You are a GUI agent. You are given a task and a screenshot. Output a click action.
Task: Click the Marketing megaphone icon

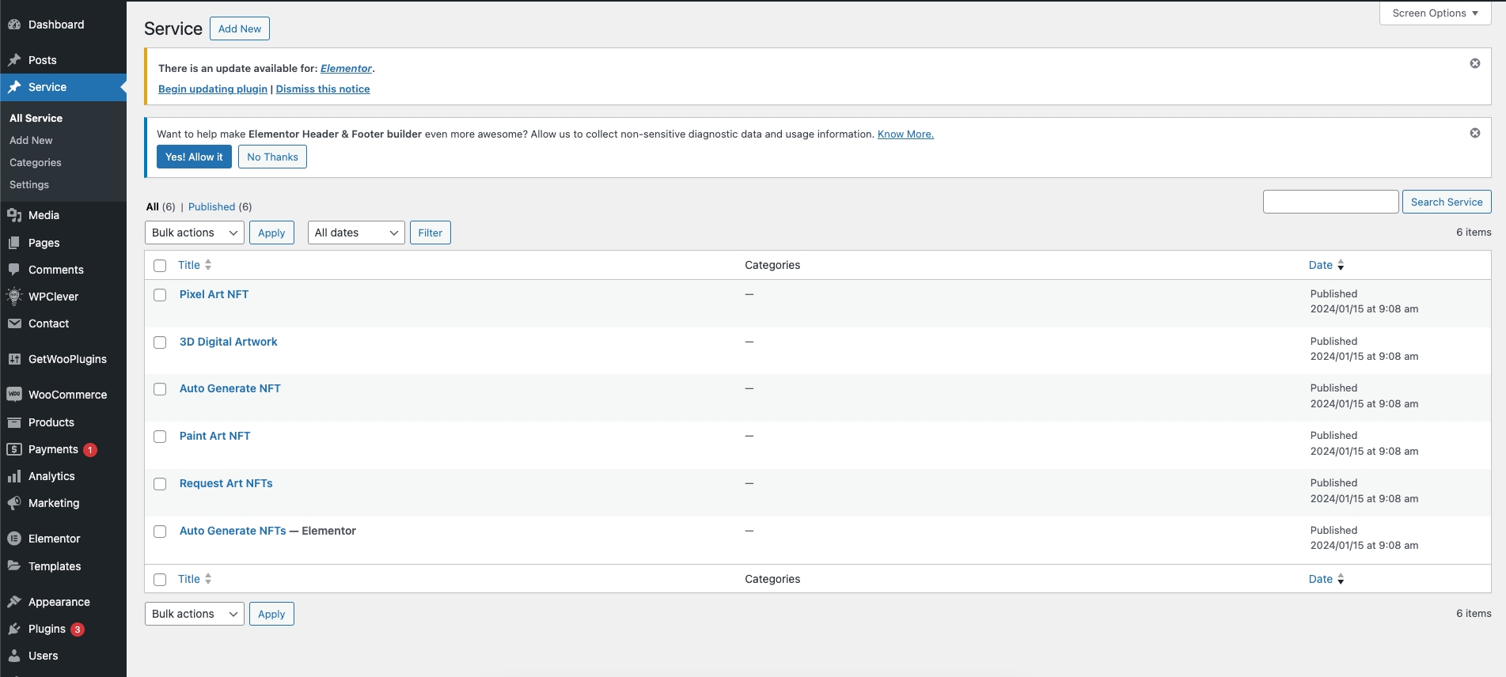click(14, 503)
